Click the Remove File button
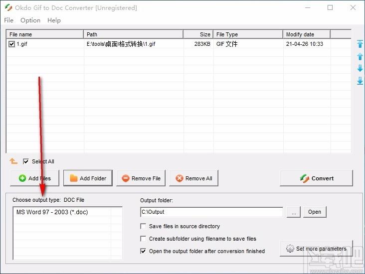Screen dimensions: 365x274 pos(141,178)
